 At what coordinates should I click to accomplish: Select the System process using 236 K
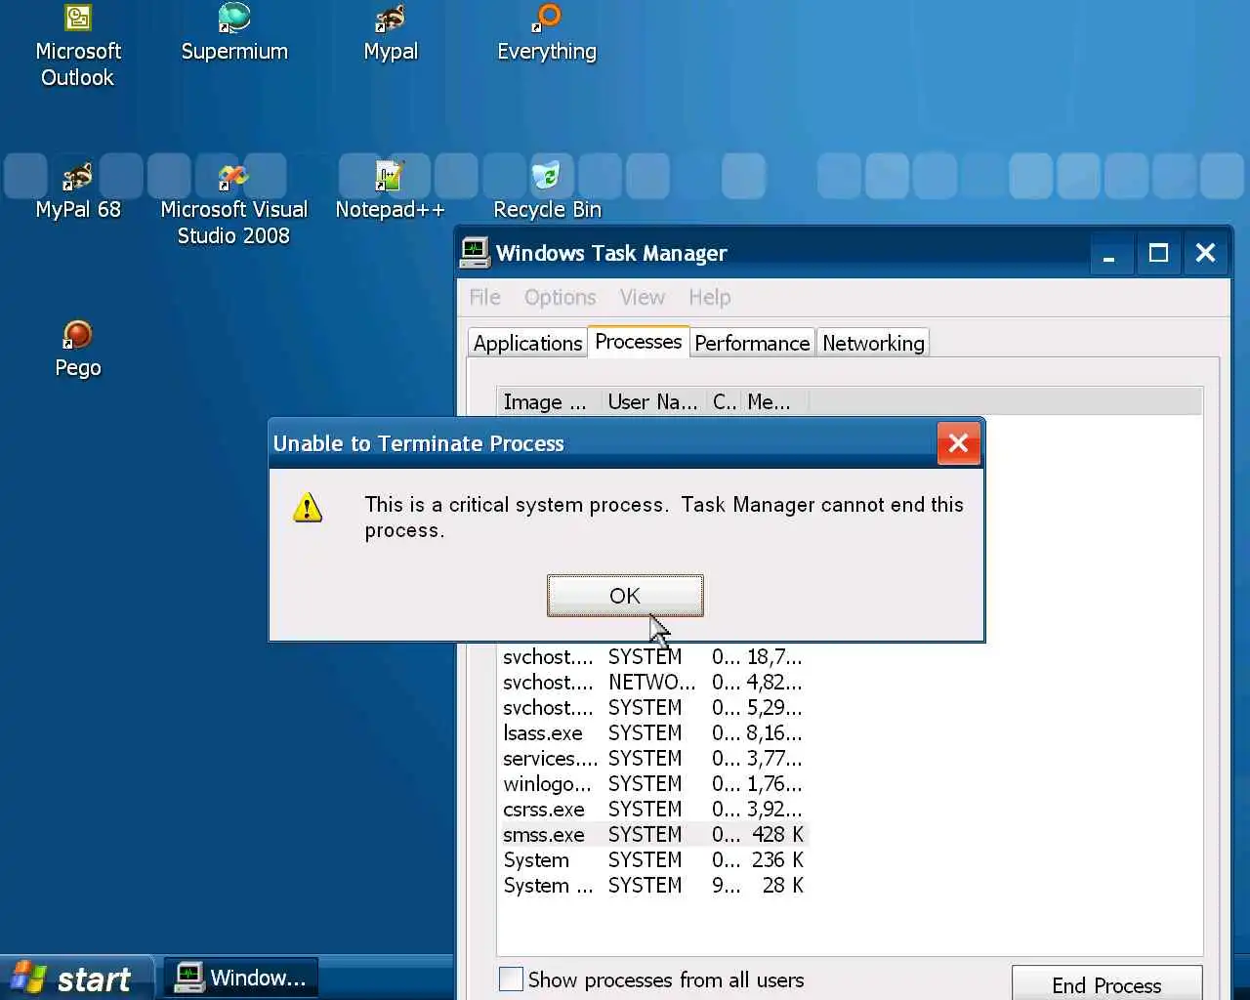[x=653, y=859]
